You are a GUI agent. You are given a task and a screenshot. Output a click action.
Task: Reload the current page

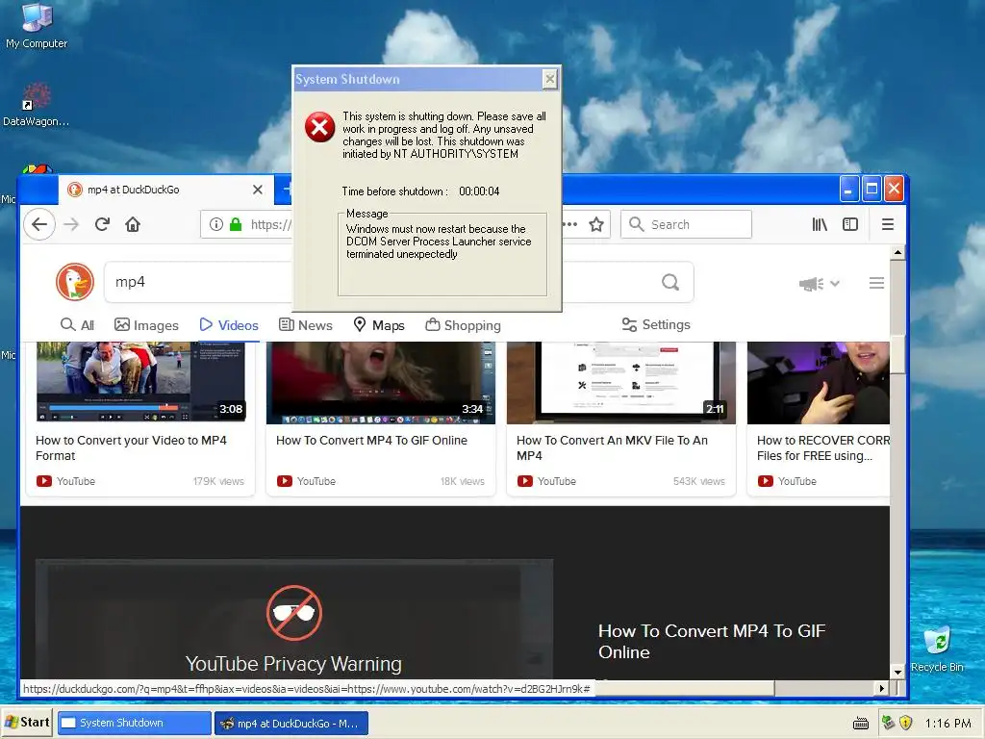coord(102,224)
